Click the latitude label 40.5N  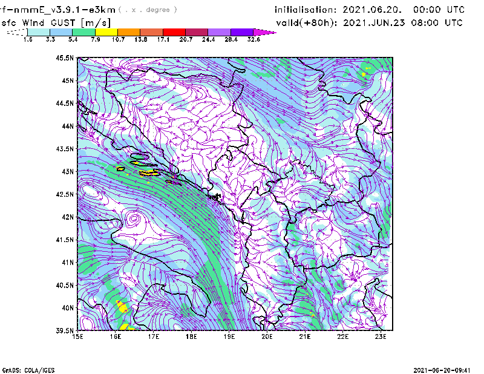click(65, 285)
